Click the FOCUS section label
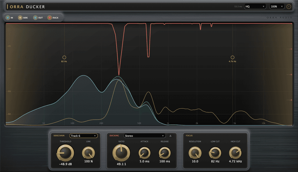Screen dimensions: 298x172 coord(189,136)
